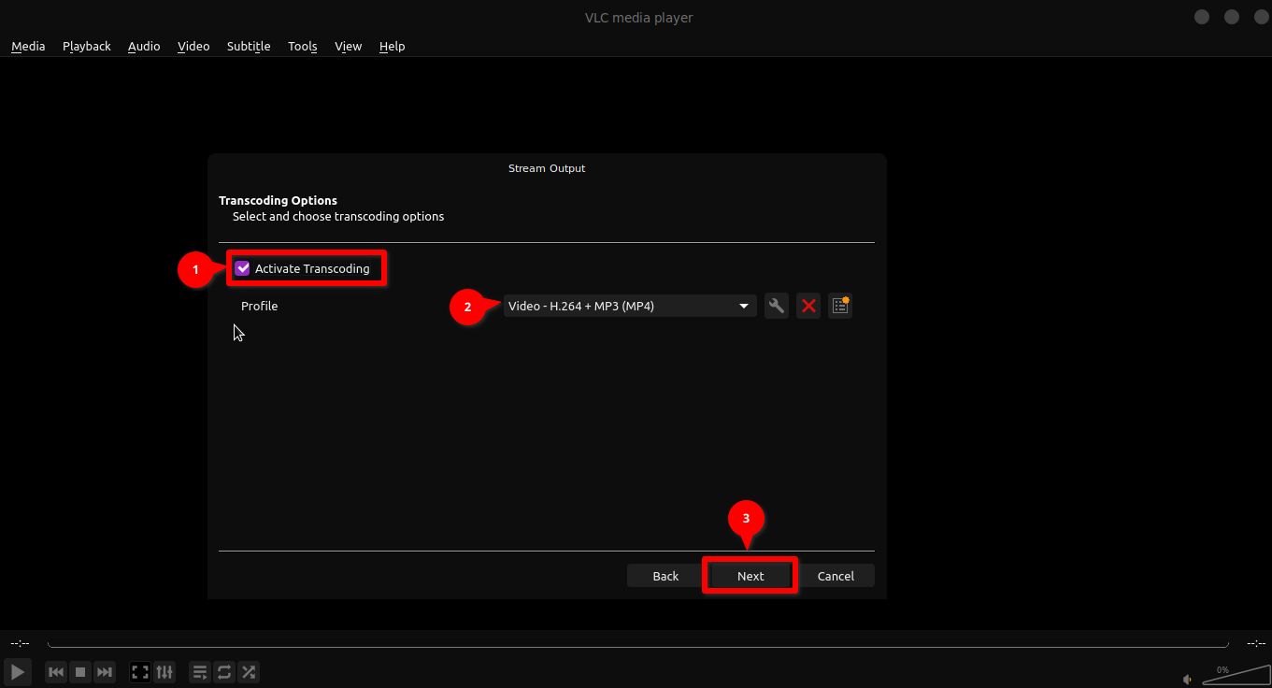Click the Stop playback button
Viewport: 1272px width, 688px height.
(x=80, y=671)
